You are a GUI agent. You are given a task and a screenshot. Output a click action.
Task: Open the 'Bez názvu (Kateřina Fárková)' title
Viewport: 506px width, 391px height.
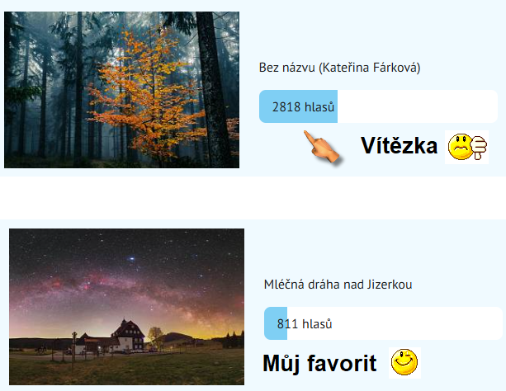(339, 68)
